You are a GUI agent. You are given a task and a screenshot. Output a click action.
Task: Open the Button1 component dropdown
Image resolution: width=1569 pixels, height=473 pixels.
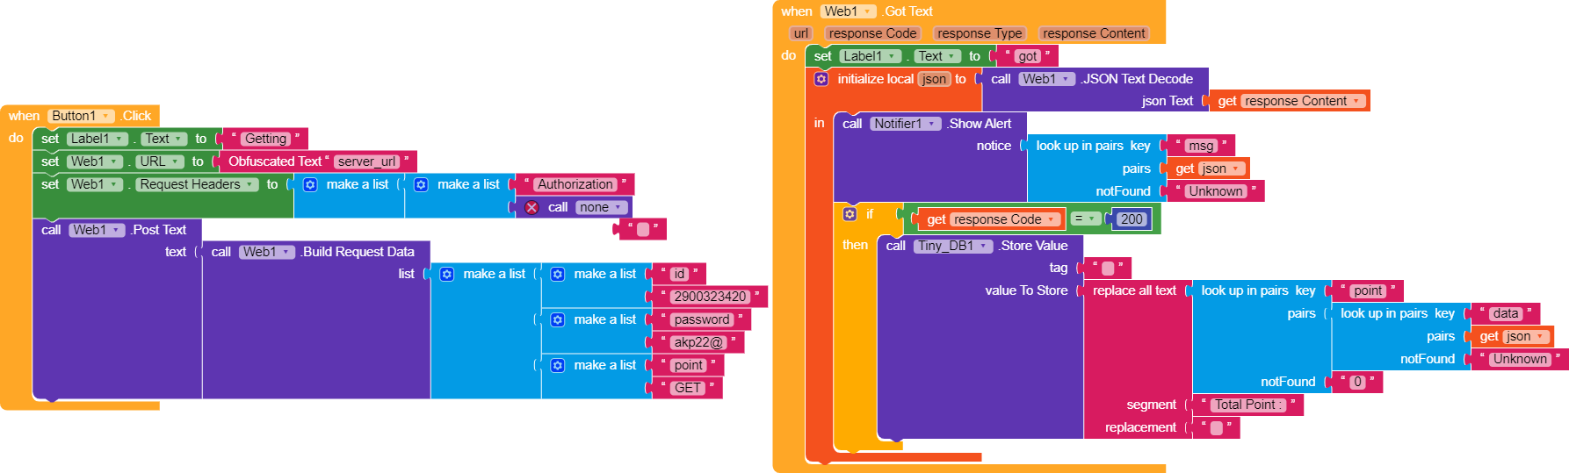click(x=106, y=116)
